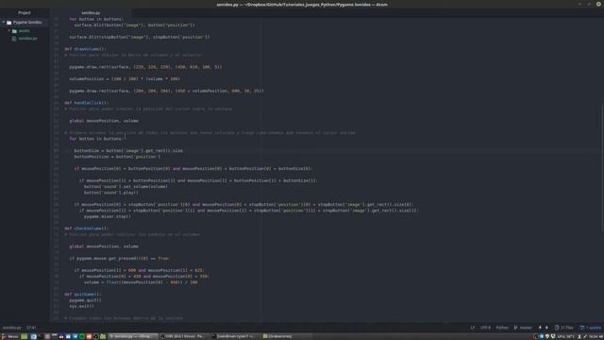Click the clock in system tray
Screen dimensions: 604x340
(x=593, y=336)
